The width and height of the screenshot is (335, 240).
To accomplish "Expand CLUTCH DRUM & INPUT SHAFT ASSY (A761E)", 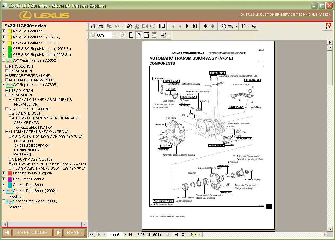I will (x=10, y=164).
